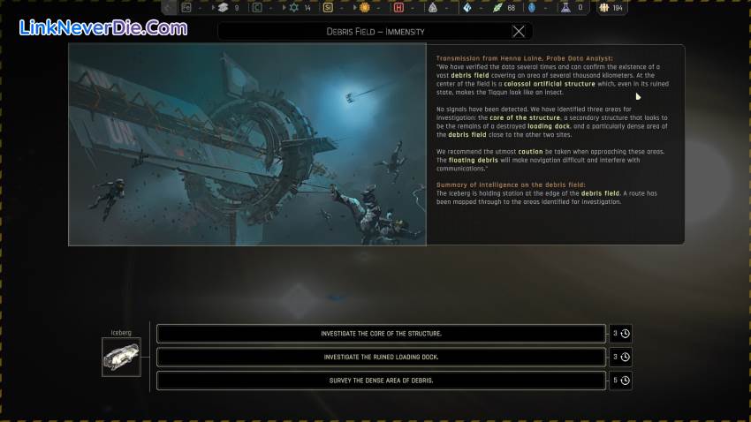Click clock icon beside core structure option

click(x=625, y=334)
